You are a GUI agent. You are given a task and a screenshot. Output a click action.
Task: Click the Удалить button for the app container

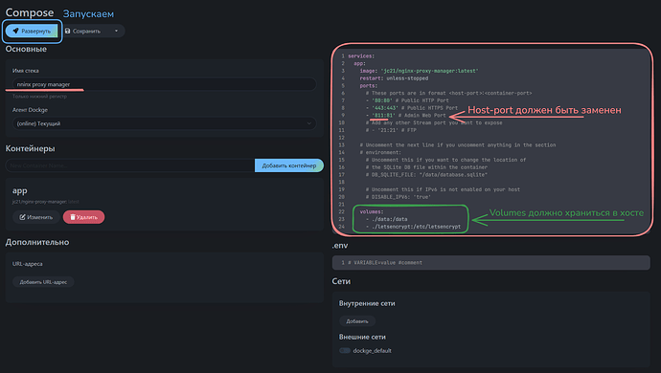pyautogui.click(x=84, y=217)
